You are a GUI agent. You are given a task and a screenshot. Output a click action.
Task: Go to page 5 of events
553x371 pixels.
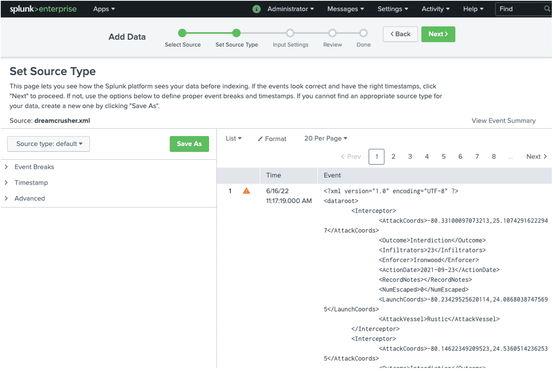coord(444,156)
